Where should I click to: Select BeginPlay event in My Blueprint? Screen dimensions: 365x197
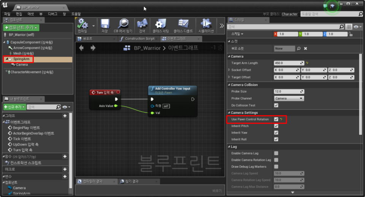pyautogui.click(x=26, y=128)
